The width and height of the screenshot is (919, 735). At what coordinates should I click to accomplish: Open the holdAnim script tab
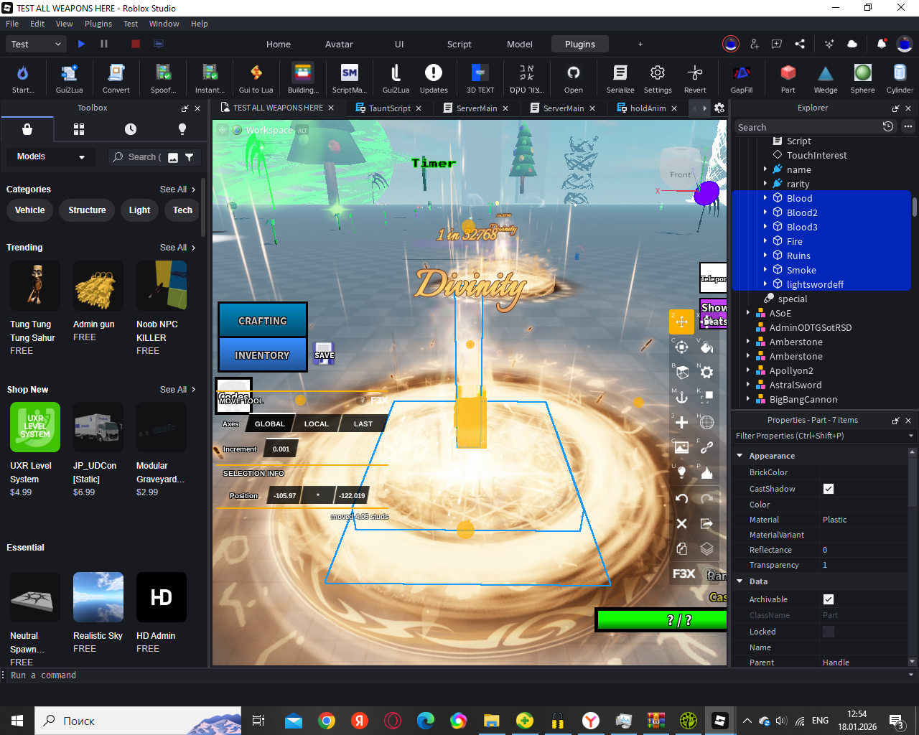coord(647,108)
